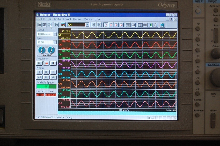Image resolution: width=220 pixels, height=146 pixels.
Task: Replay forward with the right arrow button
Action: coord(53,72)
